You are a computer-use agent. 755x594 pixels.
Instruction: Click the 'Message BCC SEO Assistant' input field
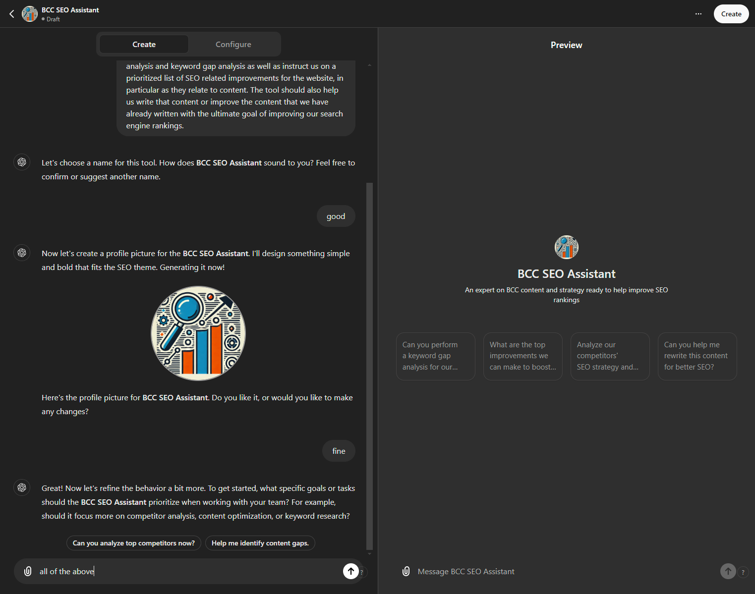pos(565,571)
